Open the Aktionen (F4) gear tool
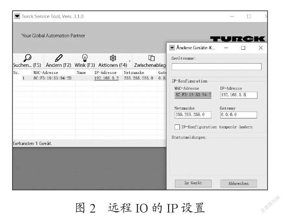The height and width of the screenshot is (217, 284). point(113,61)
